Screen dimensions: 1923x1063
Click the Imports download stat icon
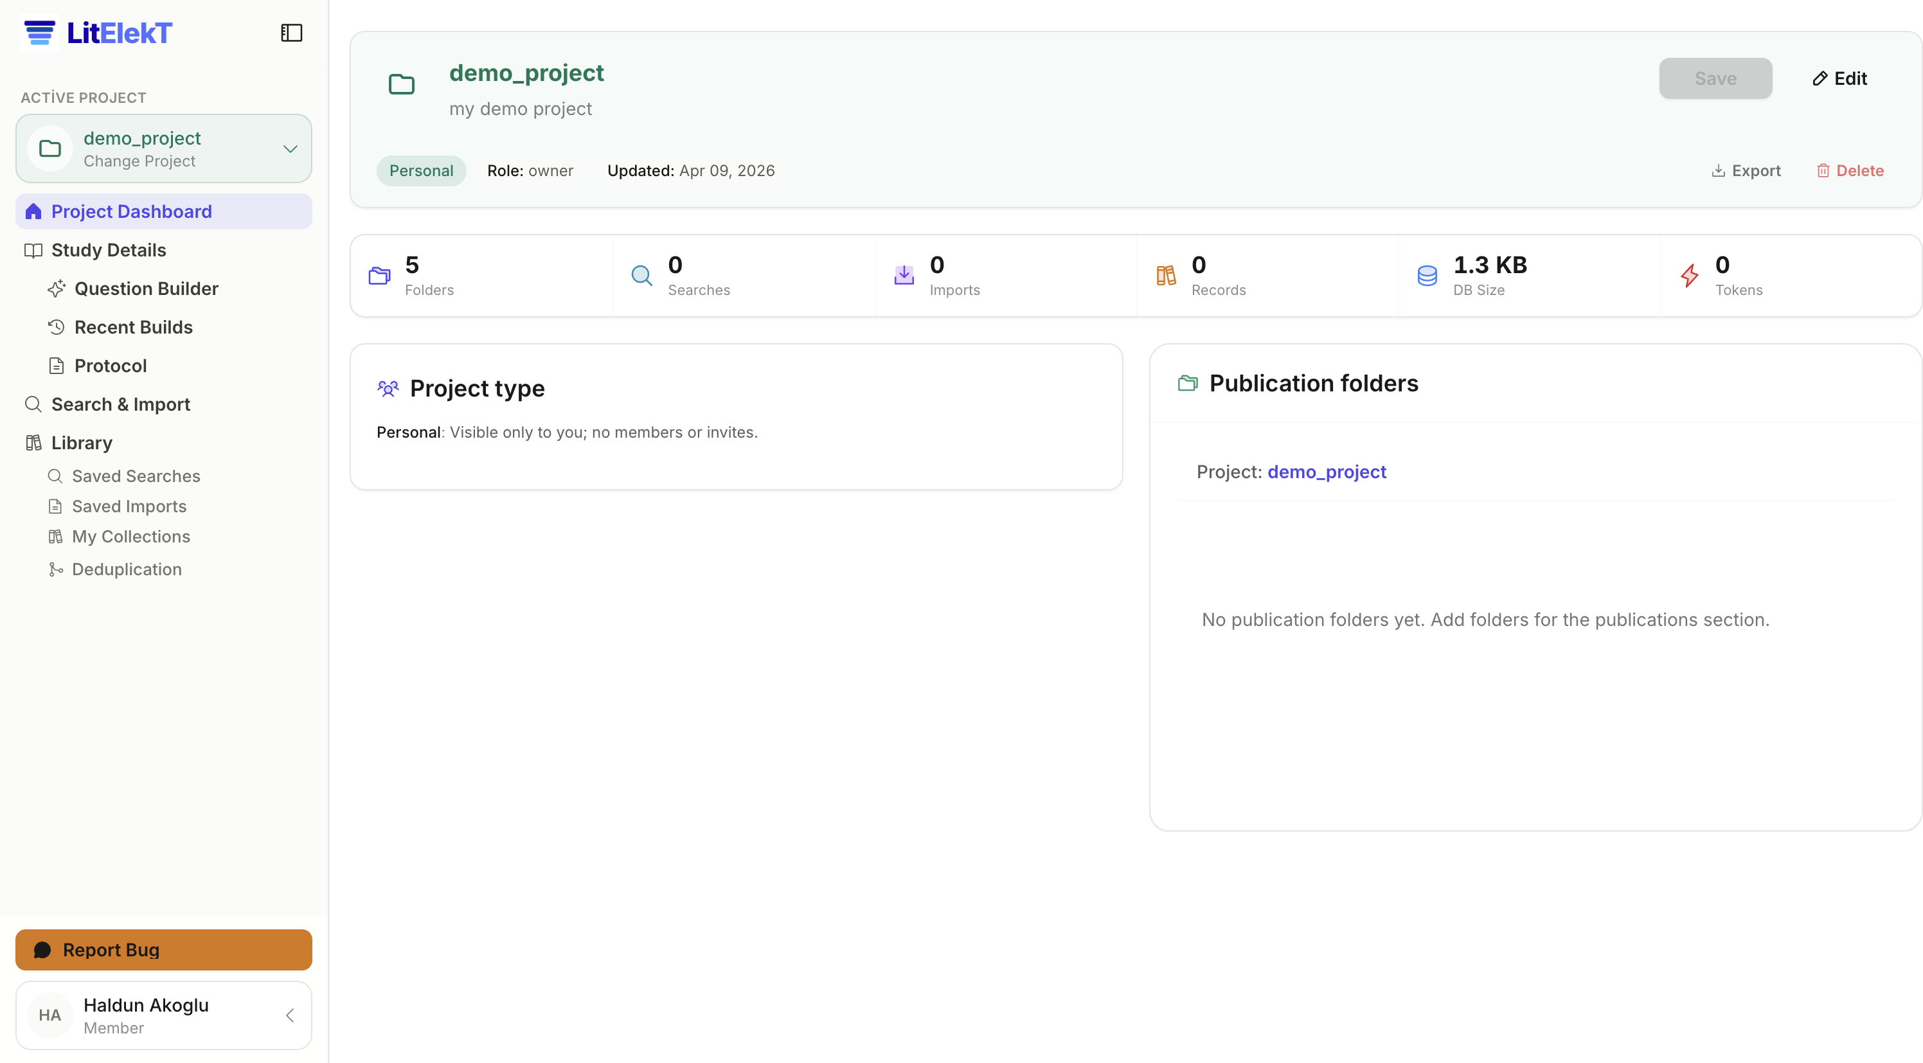pos(903,276)
